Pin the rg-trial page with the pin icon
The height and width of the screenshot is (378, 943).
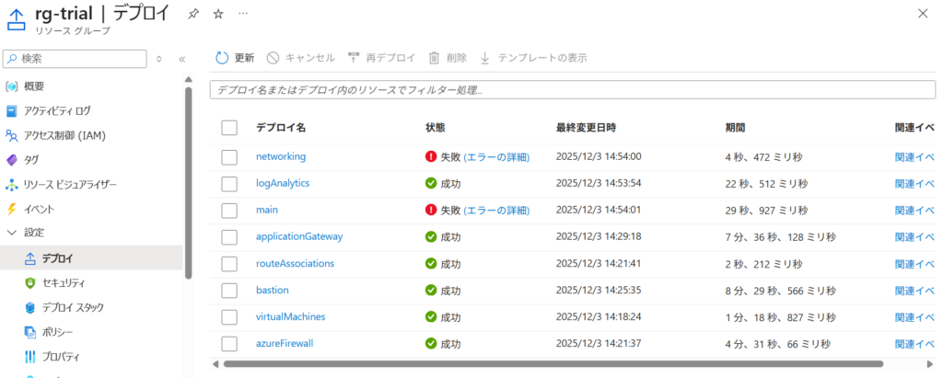[x=192, y=14]
